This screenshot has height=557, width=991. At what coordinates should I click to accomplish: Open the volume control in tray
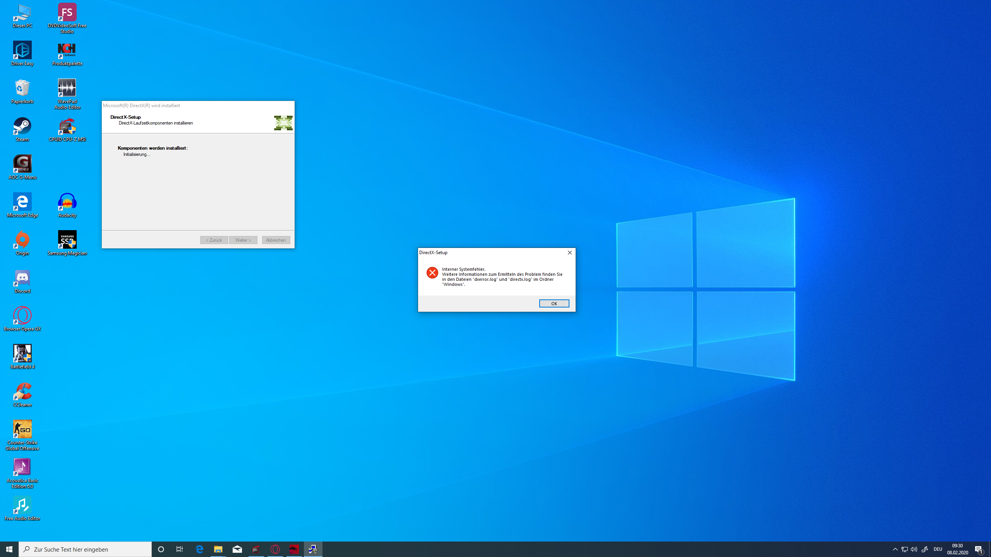pyautogui.click(x=914, y=549)
